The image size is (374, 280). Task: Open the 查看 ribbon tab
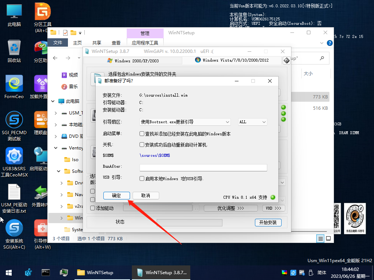116,43
